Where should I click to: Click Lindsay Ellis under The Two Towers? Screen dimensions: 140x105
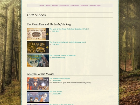click(57, 94)
